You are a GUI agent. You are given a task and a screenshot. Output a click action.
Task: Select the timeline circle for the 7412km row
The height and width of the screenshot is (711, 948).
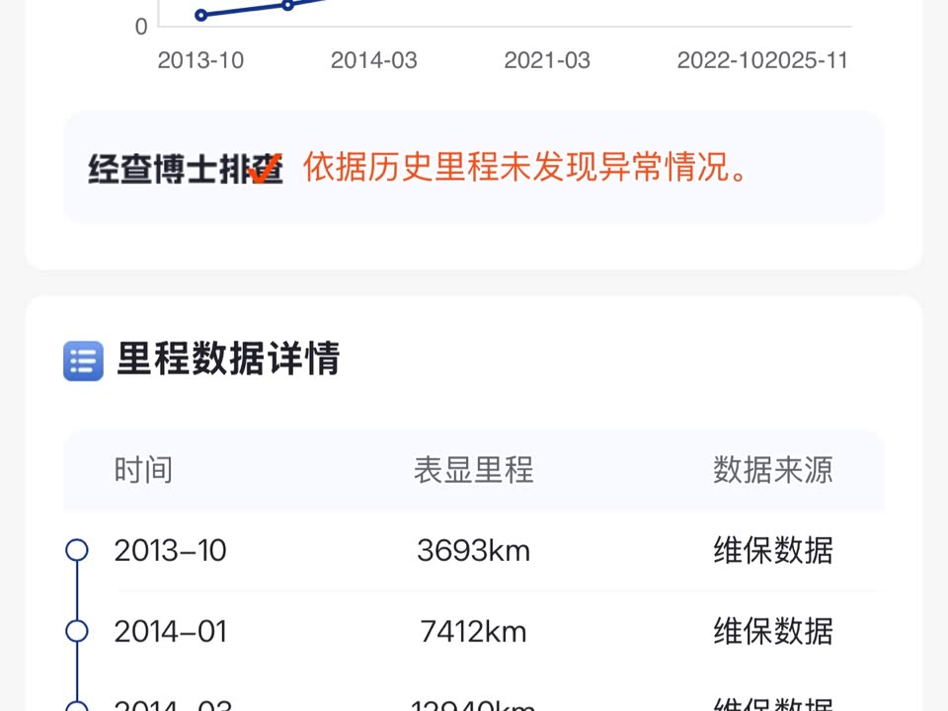(x=77, y=631)
